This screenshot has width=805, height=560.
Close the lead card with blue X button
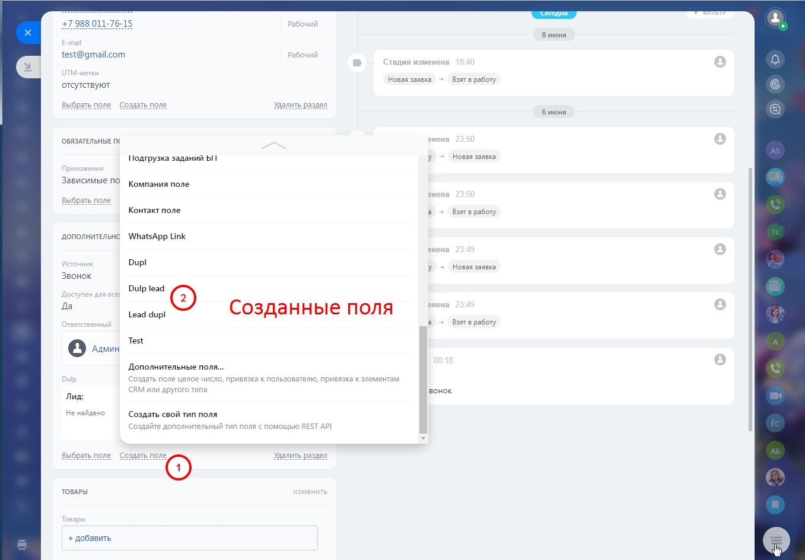coord(28,33)
